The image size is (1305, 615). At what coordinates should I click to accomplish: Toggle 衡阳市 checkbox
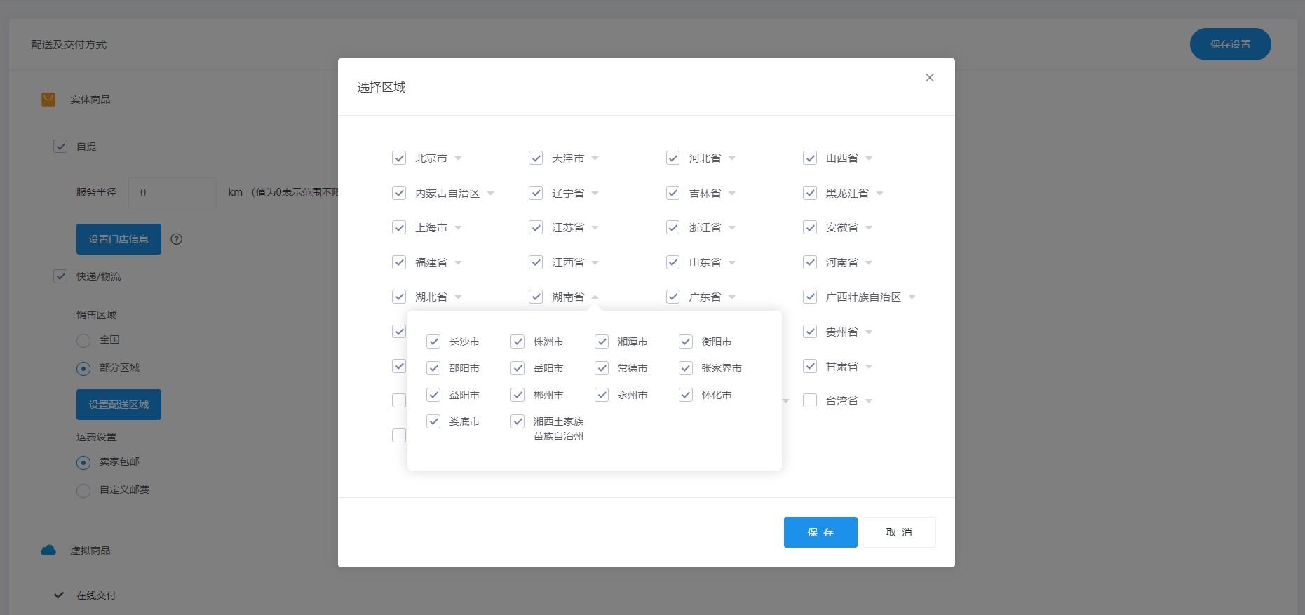click(686, 342)
